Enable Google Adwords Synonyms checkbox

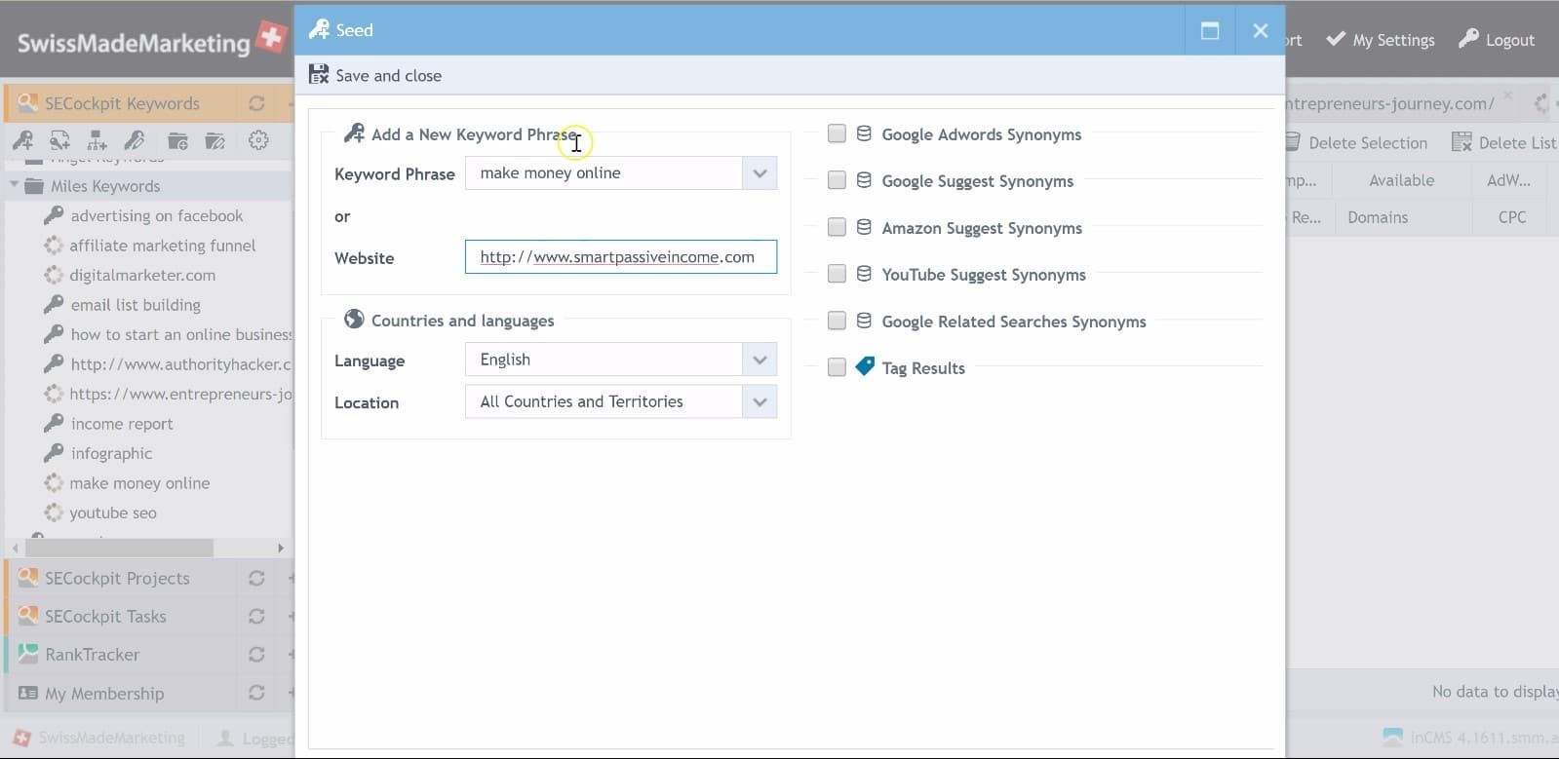pos(837,133)
